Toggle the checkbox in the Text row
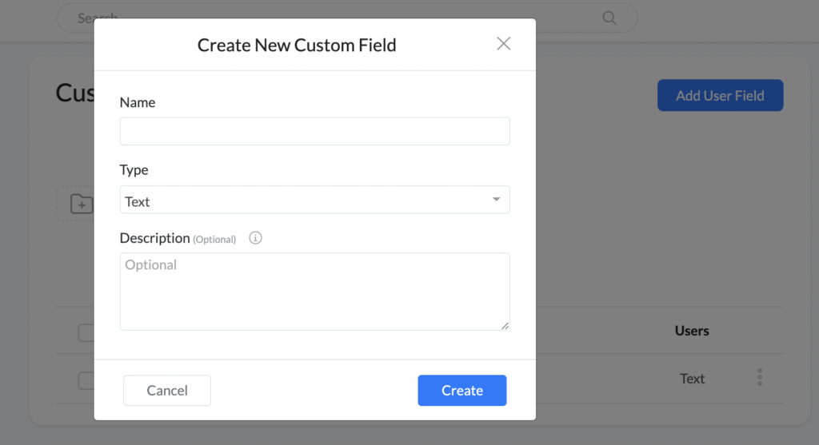819x445 pixels. tap(86, 380)
